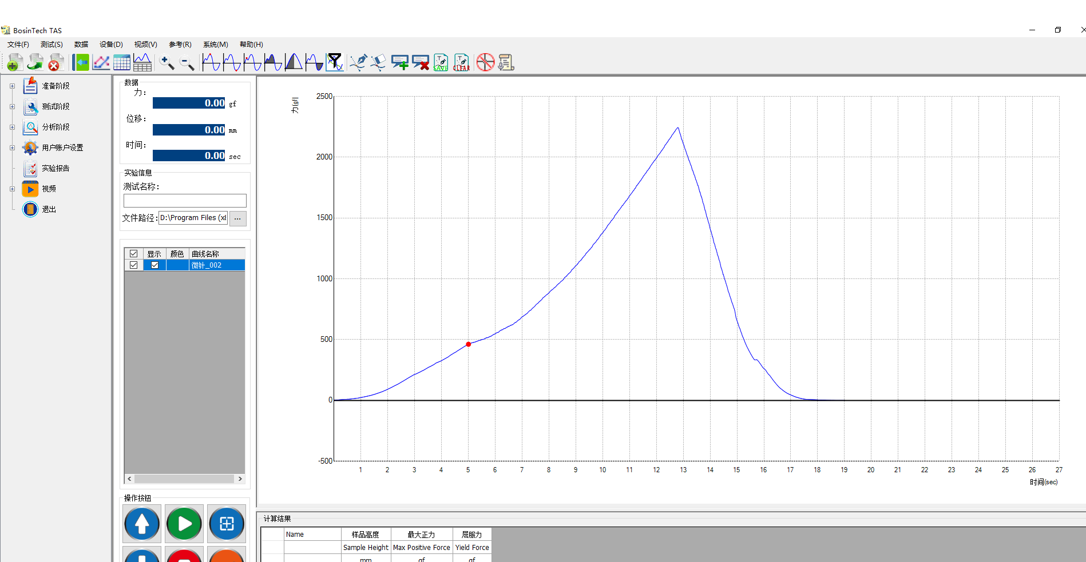
Task: Open the line chart view icon
Action: [101, 62]
